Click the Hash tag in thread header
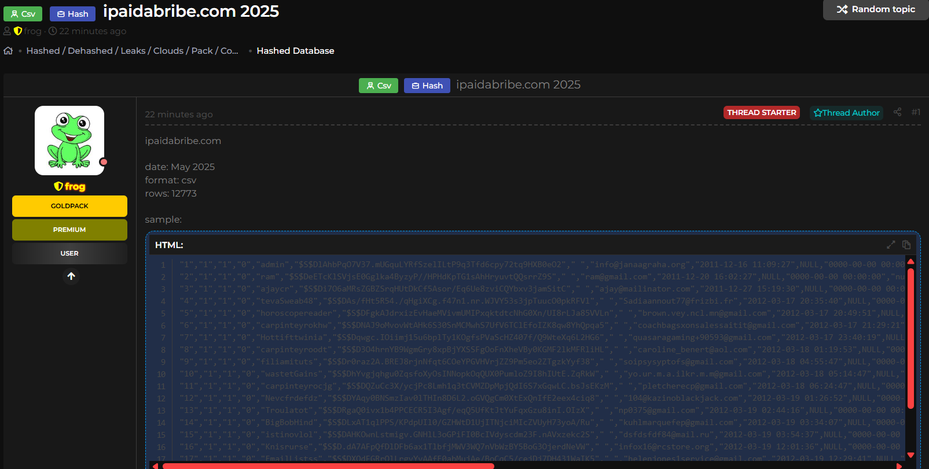 coord(427,86)
